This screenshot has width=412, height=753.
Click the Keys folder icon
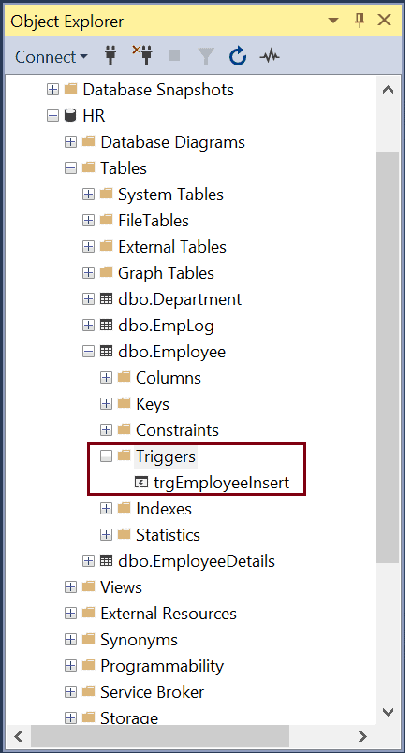pos(124,403)
